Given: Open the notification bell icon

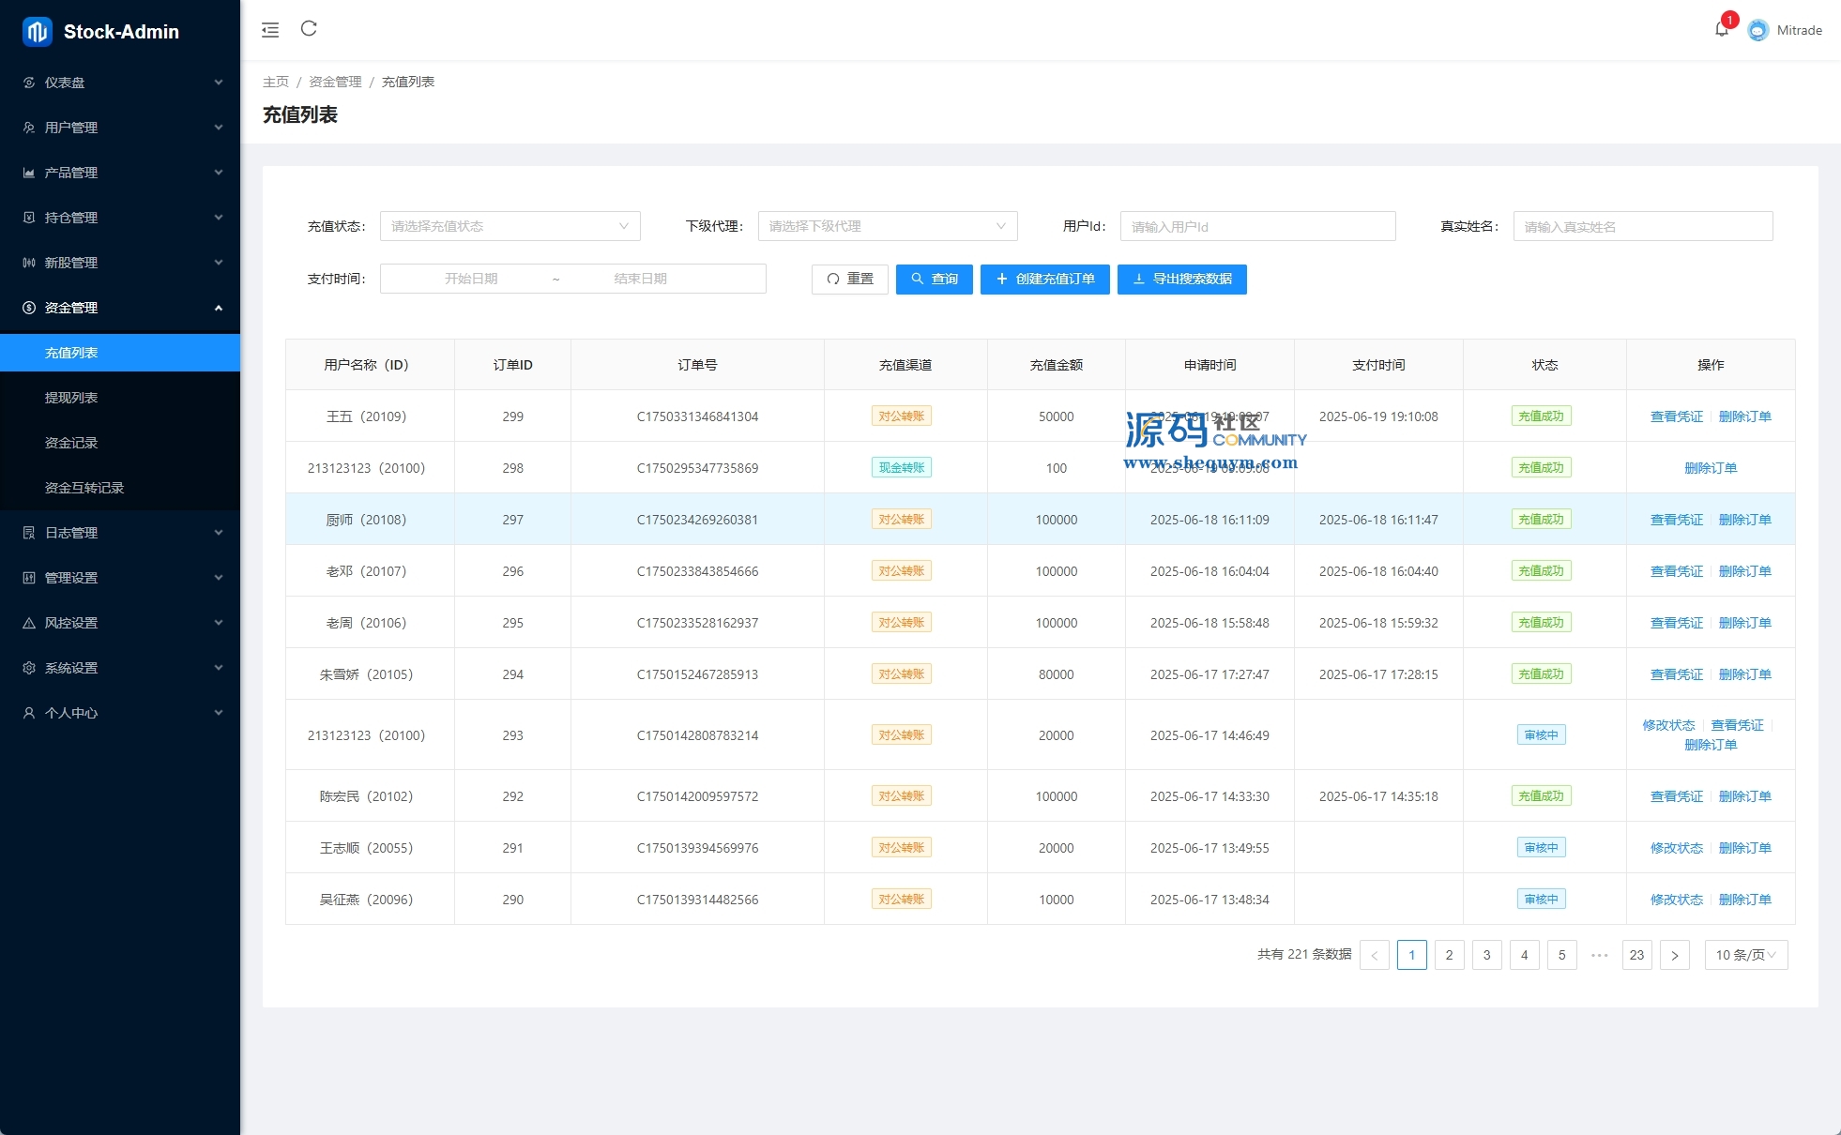Looking at the screenshot, I should point(1721,30).
